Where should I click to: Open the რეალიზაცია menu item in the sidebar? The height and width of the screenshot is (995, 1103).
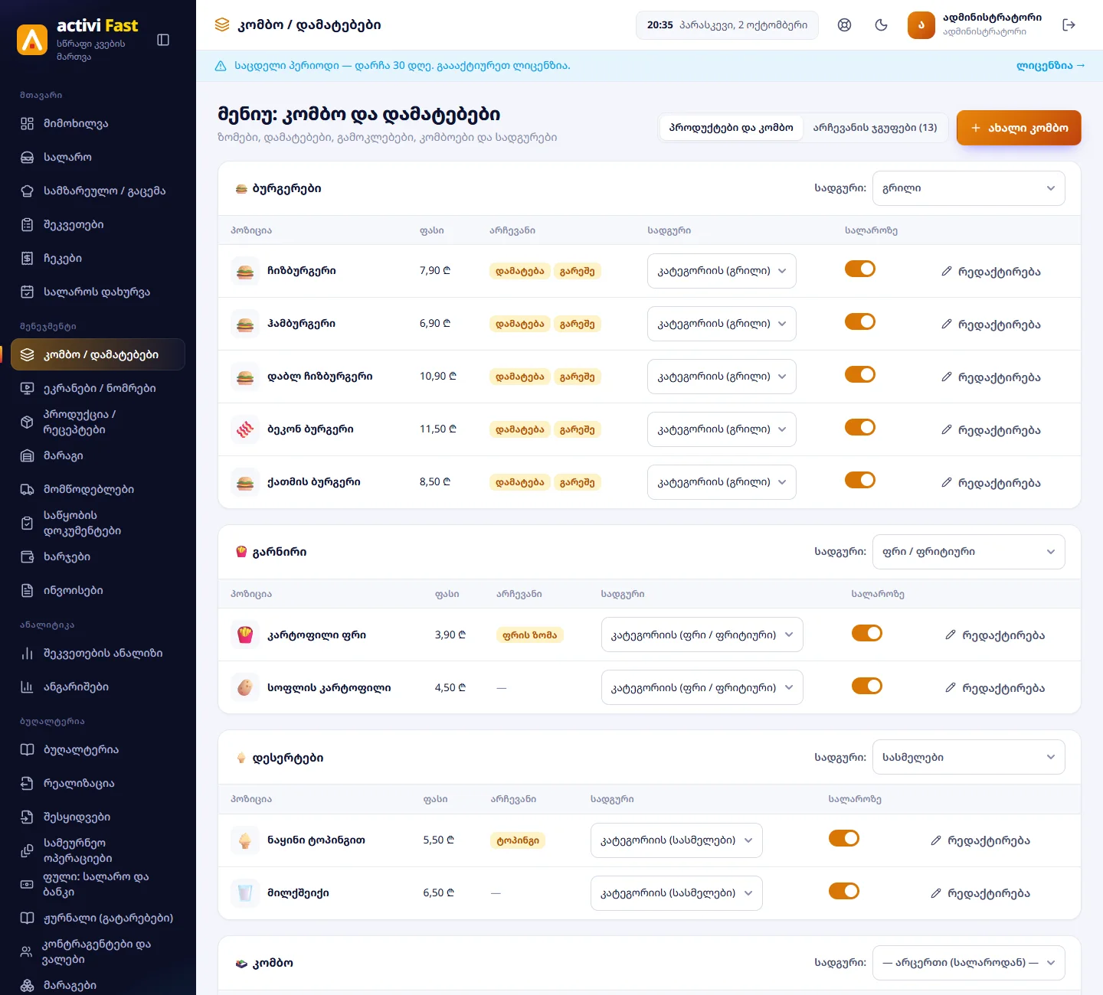[x=98, y=784]
